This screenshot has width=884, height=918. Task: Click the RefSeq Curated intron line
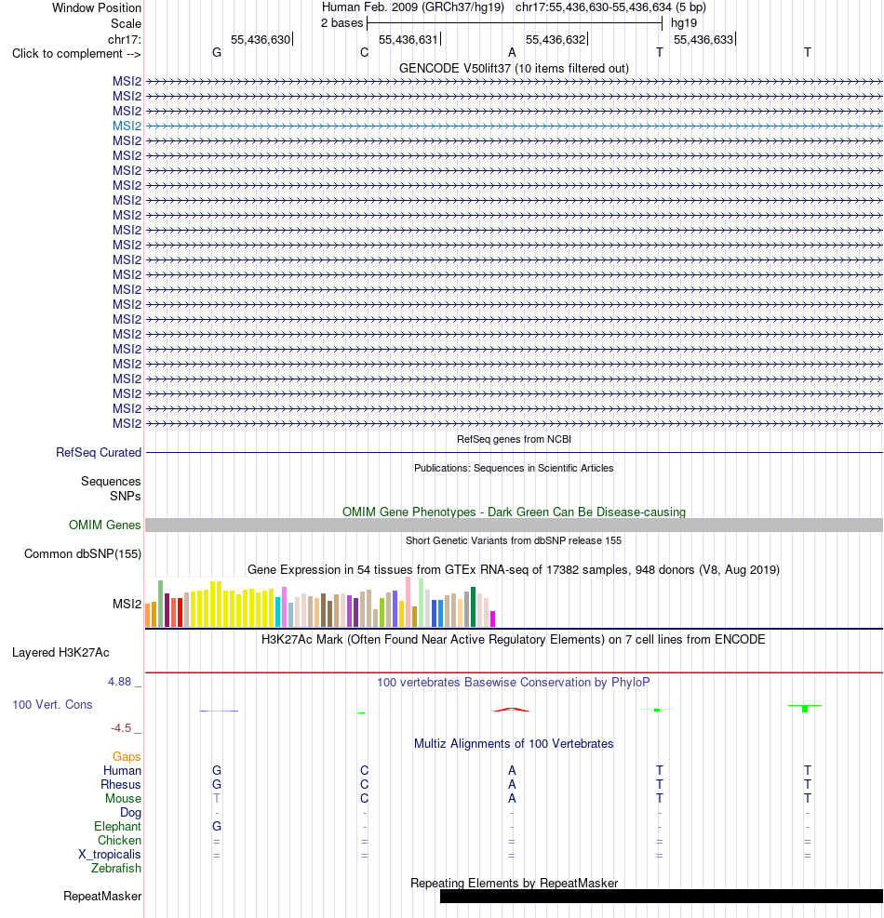pyautogui.click(x=514, y=453)
